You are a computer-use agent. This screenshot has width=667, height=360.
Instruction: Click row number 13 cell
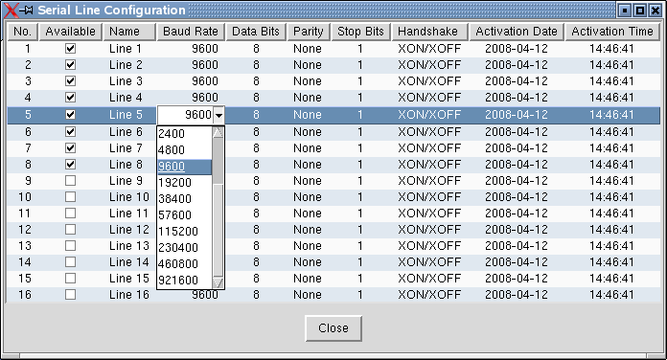pos(23,246)
